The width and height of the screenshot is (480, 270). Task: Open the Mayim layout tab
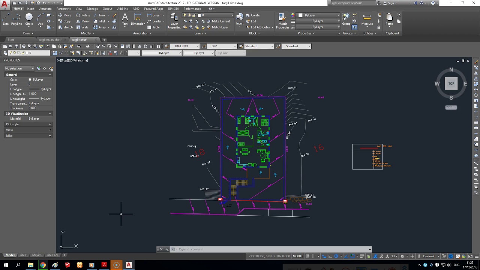pos(37,255)
